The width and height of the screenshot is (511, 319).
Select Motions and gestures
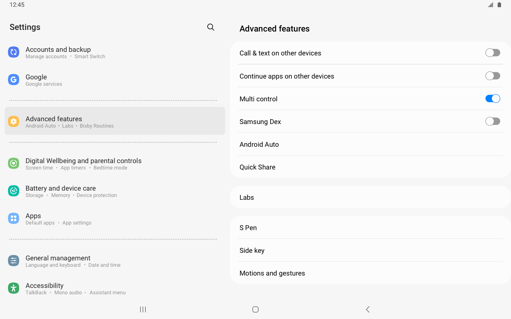(272, 273)
